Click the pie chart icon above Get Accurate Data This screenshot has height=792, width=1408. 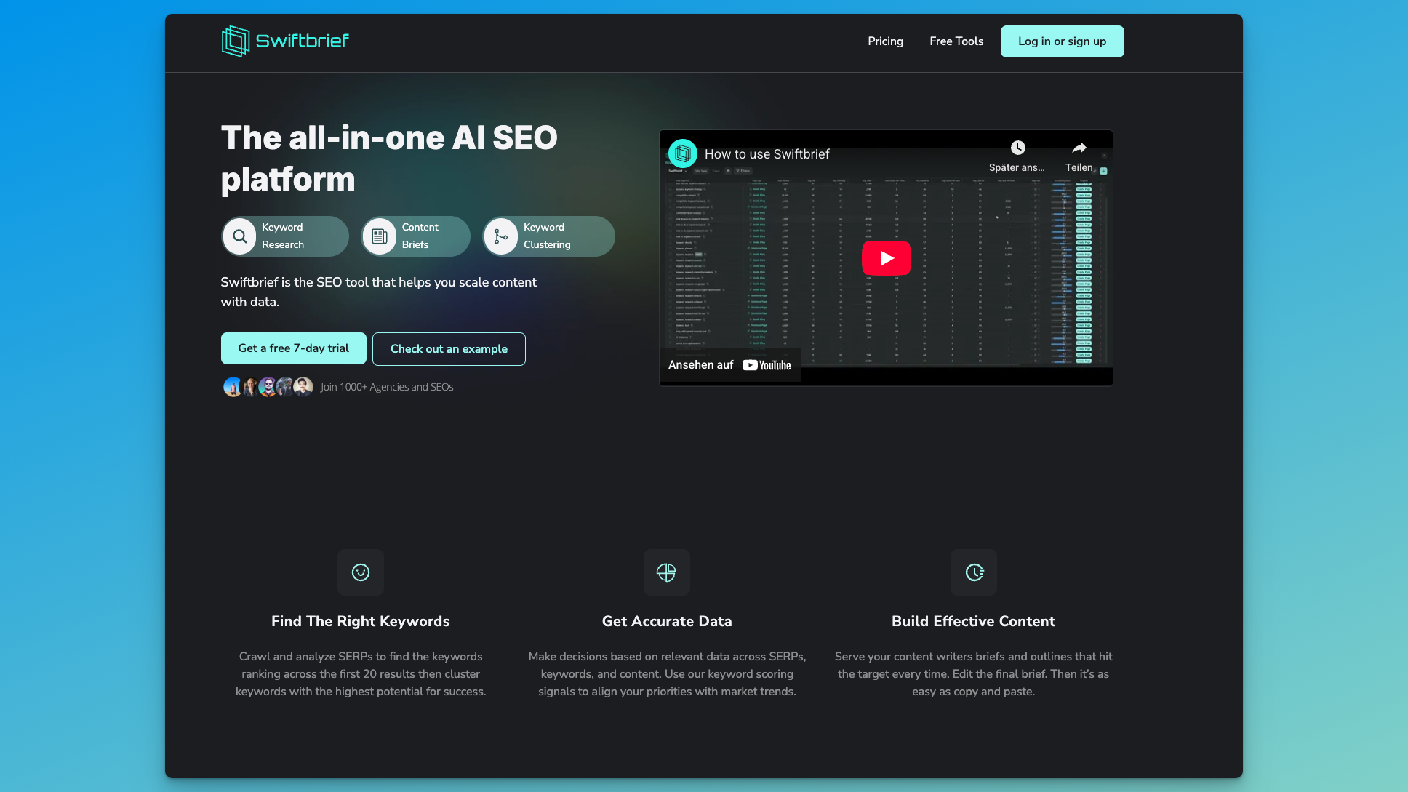tap(666, 572)
